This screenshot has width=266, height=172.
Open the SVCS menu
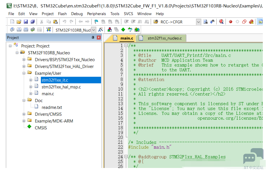point(128,14)
